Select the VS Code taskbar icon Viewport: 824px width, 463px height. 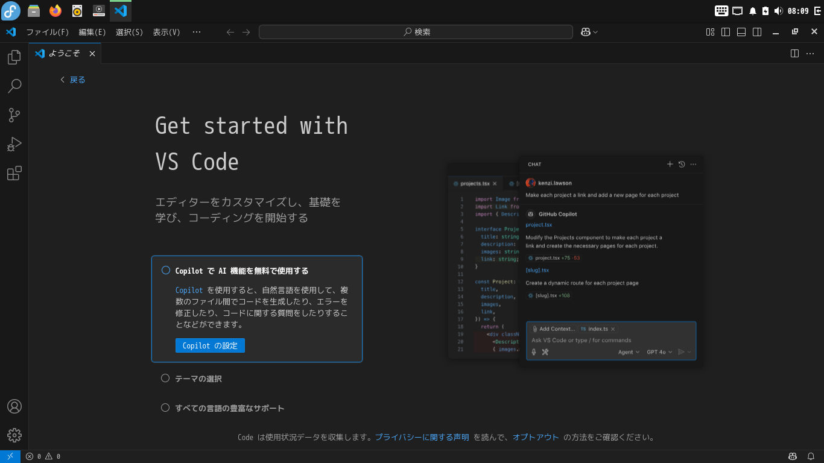[x=120, y=10]
